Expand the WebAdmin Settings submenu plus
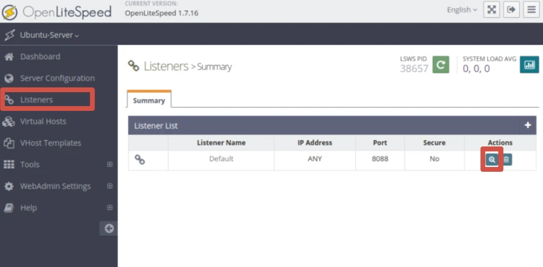This screenshot has width=543, height=267. tap(110, 186)
